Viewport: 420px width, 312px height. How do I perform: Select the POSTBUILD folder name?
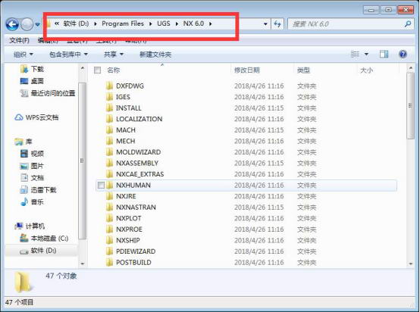click(x=133, y=263)
